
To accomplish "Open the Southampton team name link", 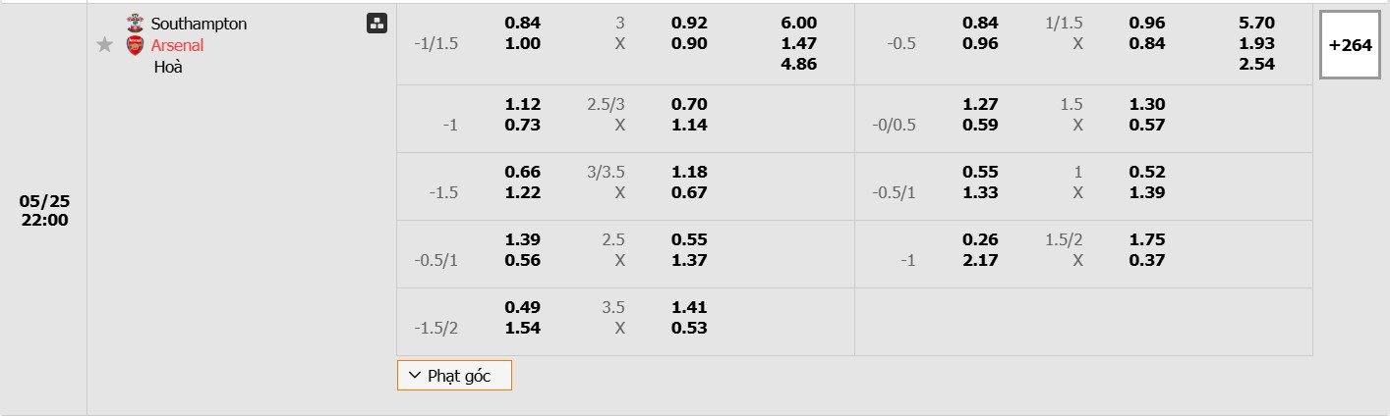I will click(x=199, y=24).
